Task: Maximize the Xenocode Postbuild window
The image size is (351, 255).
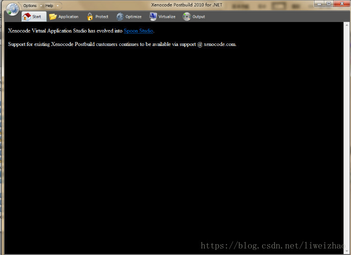Action: [x=329, y=4]
